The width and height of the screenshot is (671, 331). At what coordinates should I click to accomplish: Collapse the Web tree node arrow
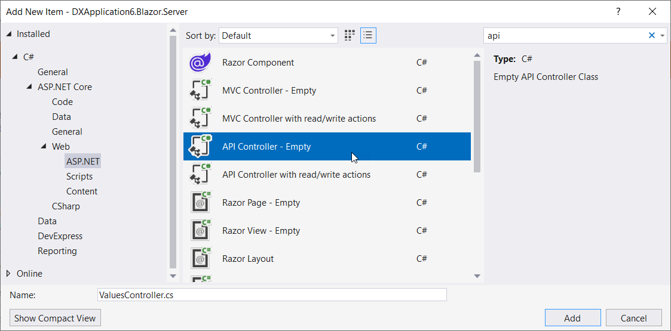tap(44, 147)
